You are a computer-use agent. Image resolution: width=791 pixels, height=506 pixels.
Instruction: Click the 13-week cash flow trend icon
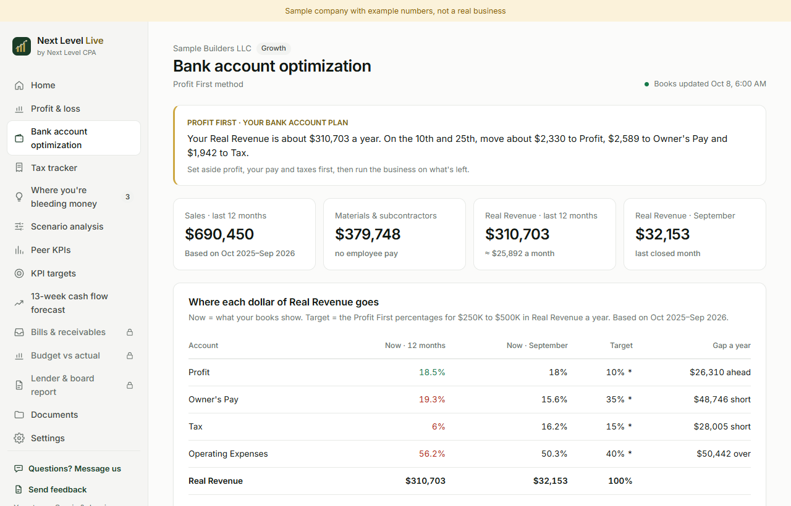pos(19,303)
